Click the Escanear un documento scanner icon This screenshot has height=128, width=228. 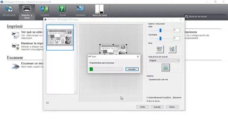15,66
